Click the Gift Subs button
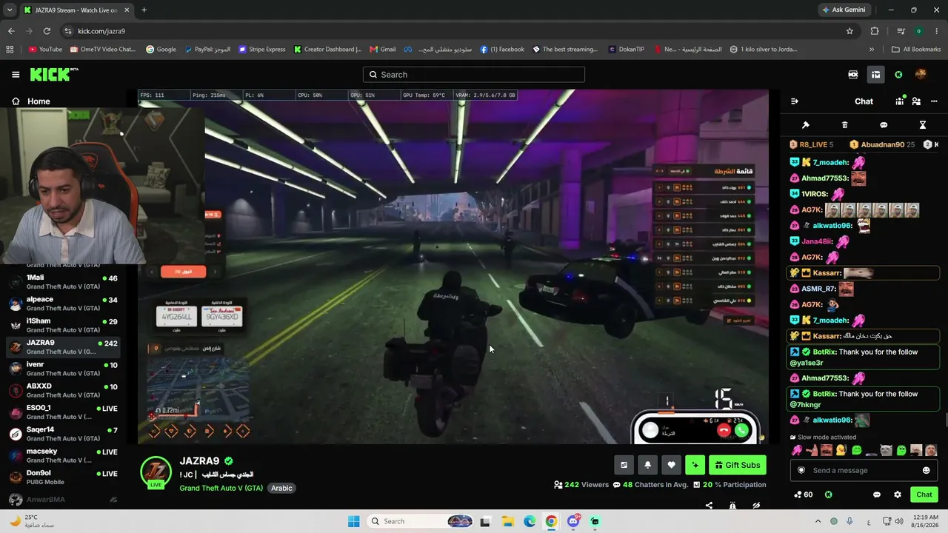This screenshot has height=533, width=948. 738,465
